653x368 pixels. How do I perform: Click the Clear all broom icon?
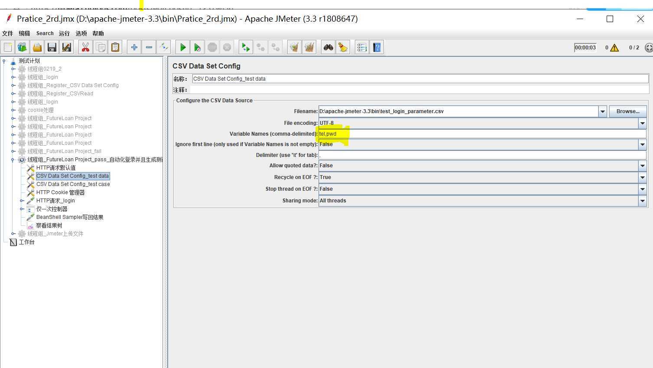coord(343,47)
